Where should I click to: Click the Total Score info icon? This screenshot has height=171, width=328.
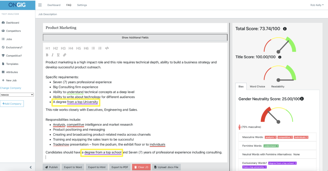(285, 29)
